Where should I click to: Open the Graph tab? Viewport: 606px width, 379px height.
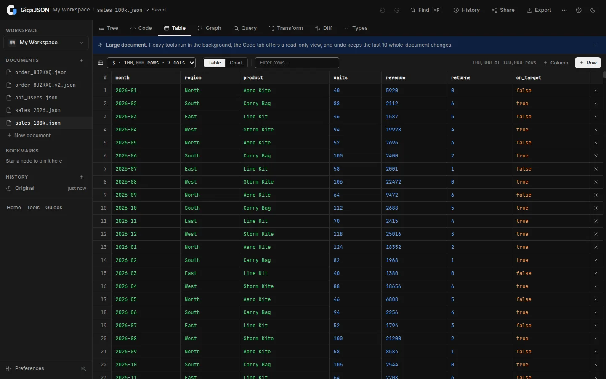click(210, 28)
